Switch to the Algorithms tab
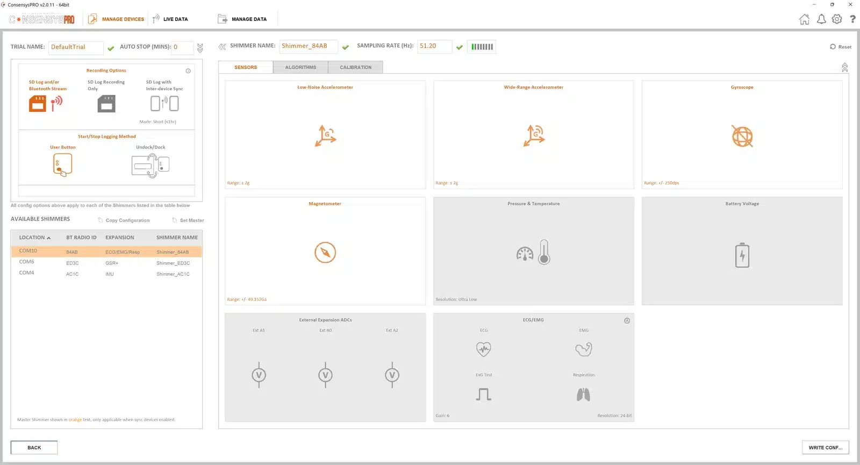Screen dimensions: 860x465 300,67
